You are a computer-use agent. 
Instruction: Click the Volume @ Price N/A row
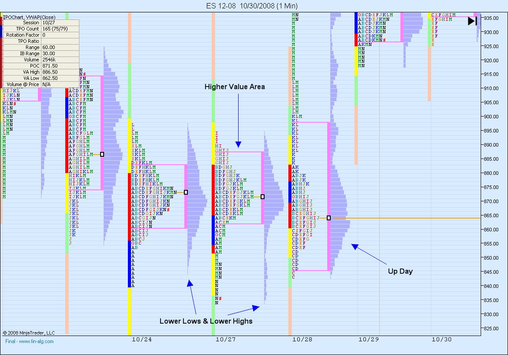point(41,84)
